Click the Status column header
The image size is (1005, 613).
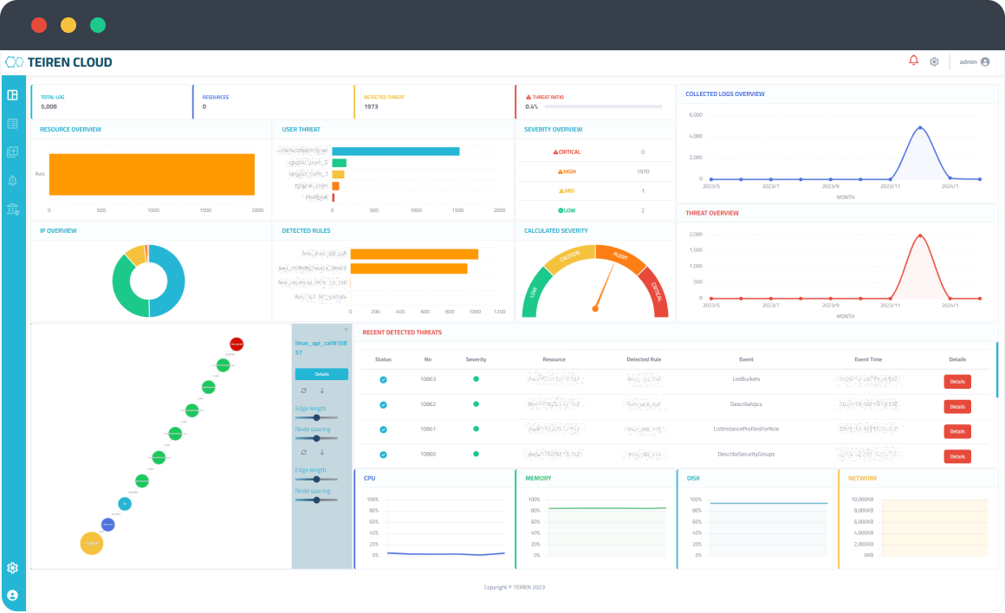[383, 359]
